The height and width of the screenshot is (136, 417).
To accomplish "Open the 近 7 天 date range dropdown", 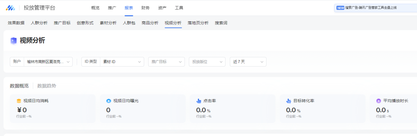I will coord(248,62).
